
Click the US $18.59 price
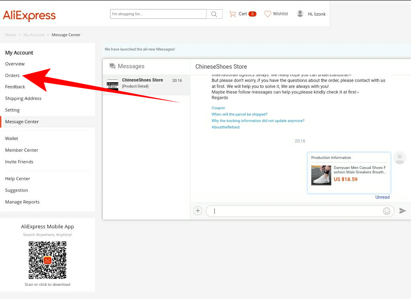point(346,179)
